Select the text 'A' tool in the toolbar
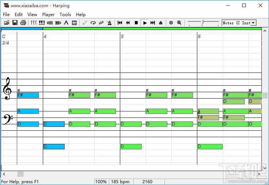The image size is (269, 185). 66,23
